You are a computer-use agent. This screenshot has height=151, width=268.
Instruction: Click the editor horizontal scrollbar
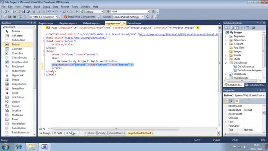pyautogui.click(x=116, y=129)
